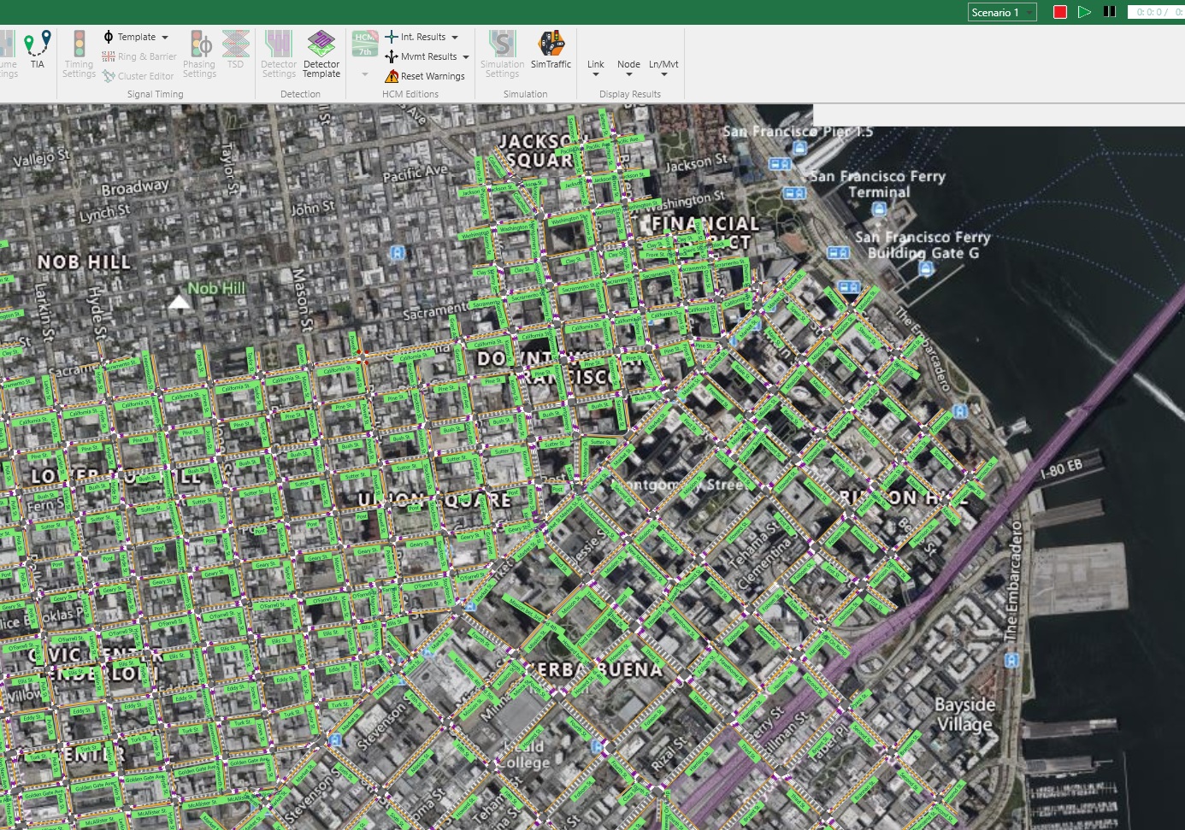This screenshot has width=1185, height=830.
Task: Expand Int. Results dropdown
Action: point(455,38)
